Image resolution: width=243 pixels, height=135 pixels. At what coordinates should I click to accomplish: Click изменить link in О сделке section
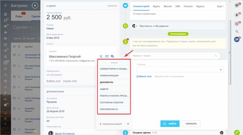(x=112, y=6)
